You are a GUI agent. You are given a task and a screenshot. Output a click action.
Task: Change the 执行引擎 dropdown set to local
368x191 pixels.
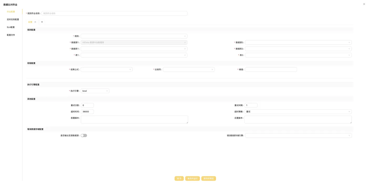[95, 91]
